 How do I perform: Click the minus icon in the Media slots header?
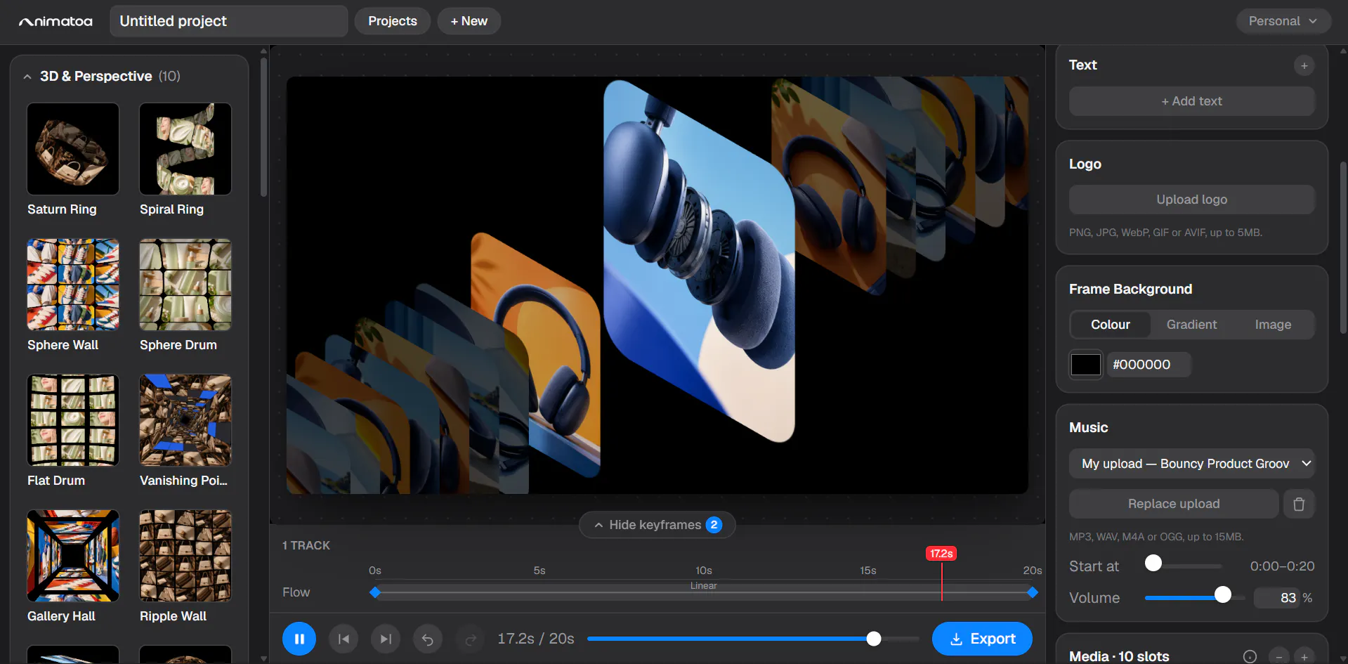click(x=1279, y=657)
